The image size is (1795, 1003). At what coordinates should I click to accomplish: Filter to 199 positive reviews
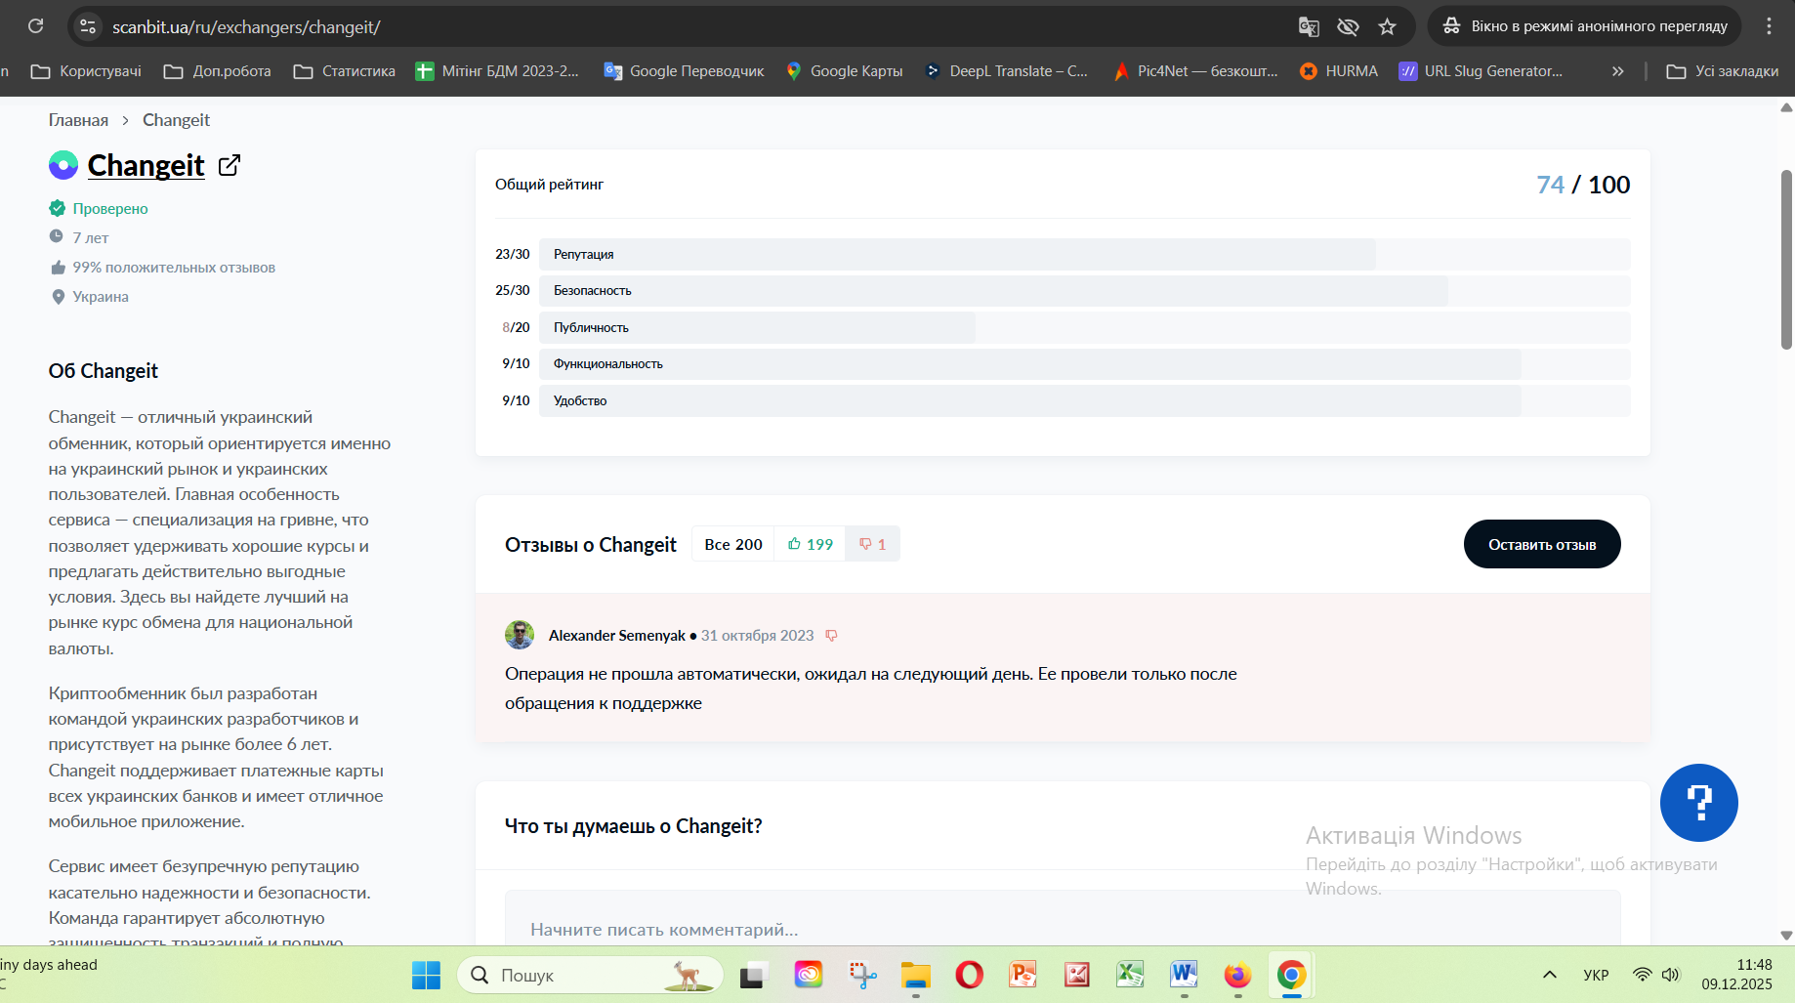pyautogui.click(x=811, y=544)
